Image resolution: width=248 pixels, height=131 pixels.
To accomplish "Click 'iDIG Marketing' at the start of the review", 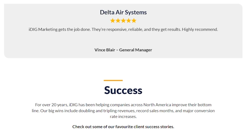I will (43, 29).
